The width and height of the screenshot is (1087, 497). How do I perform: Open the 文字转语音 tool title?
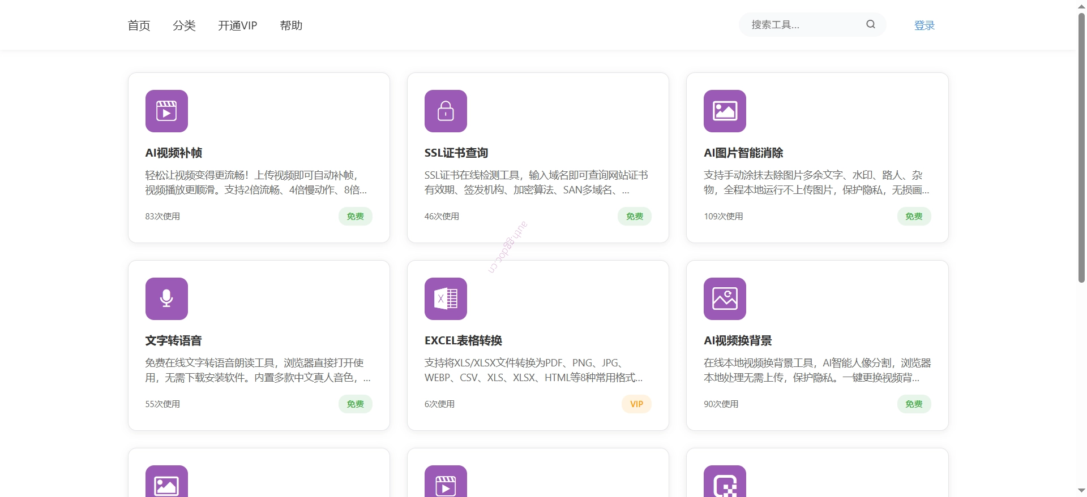(174, 340)
